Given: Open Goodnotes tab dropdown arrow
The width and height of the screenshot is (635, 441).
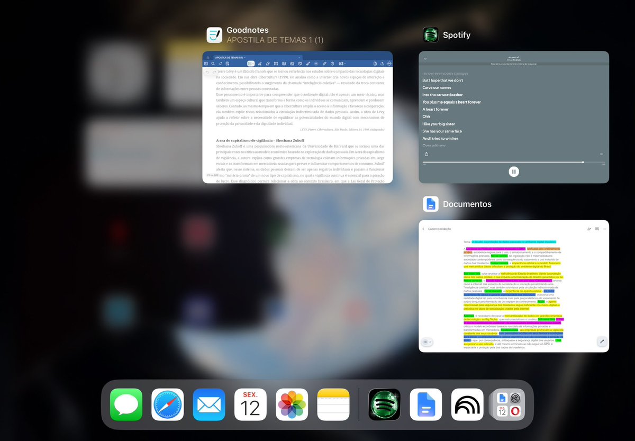Looking at the screenshot, I should pos(245,58).
